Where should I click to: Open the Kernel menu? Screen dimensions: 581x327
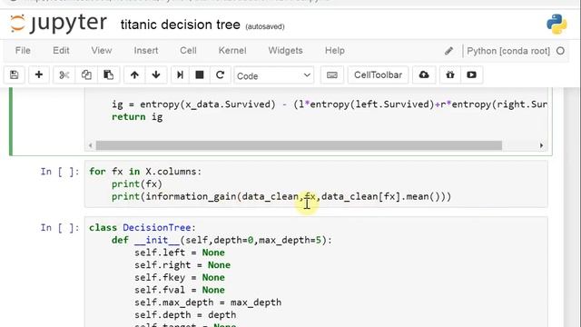click(232, 51)
